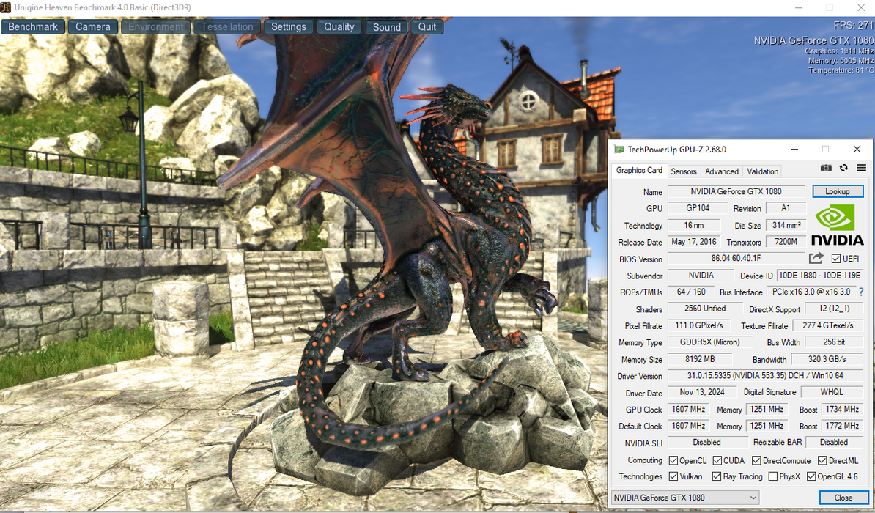Screen dimensions: 875x513
Task: Click the GPU field GP104
Action: coord(698,208)
